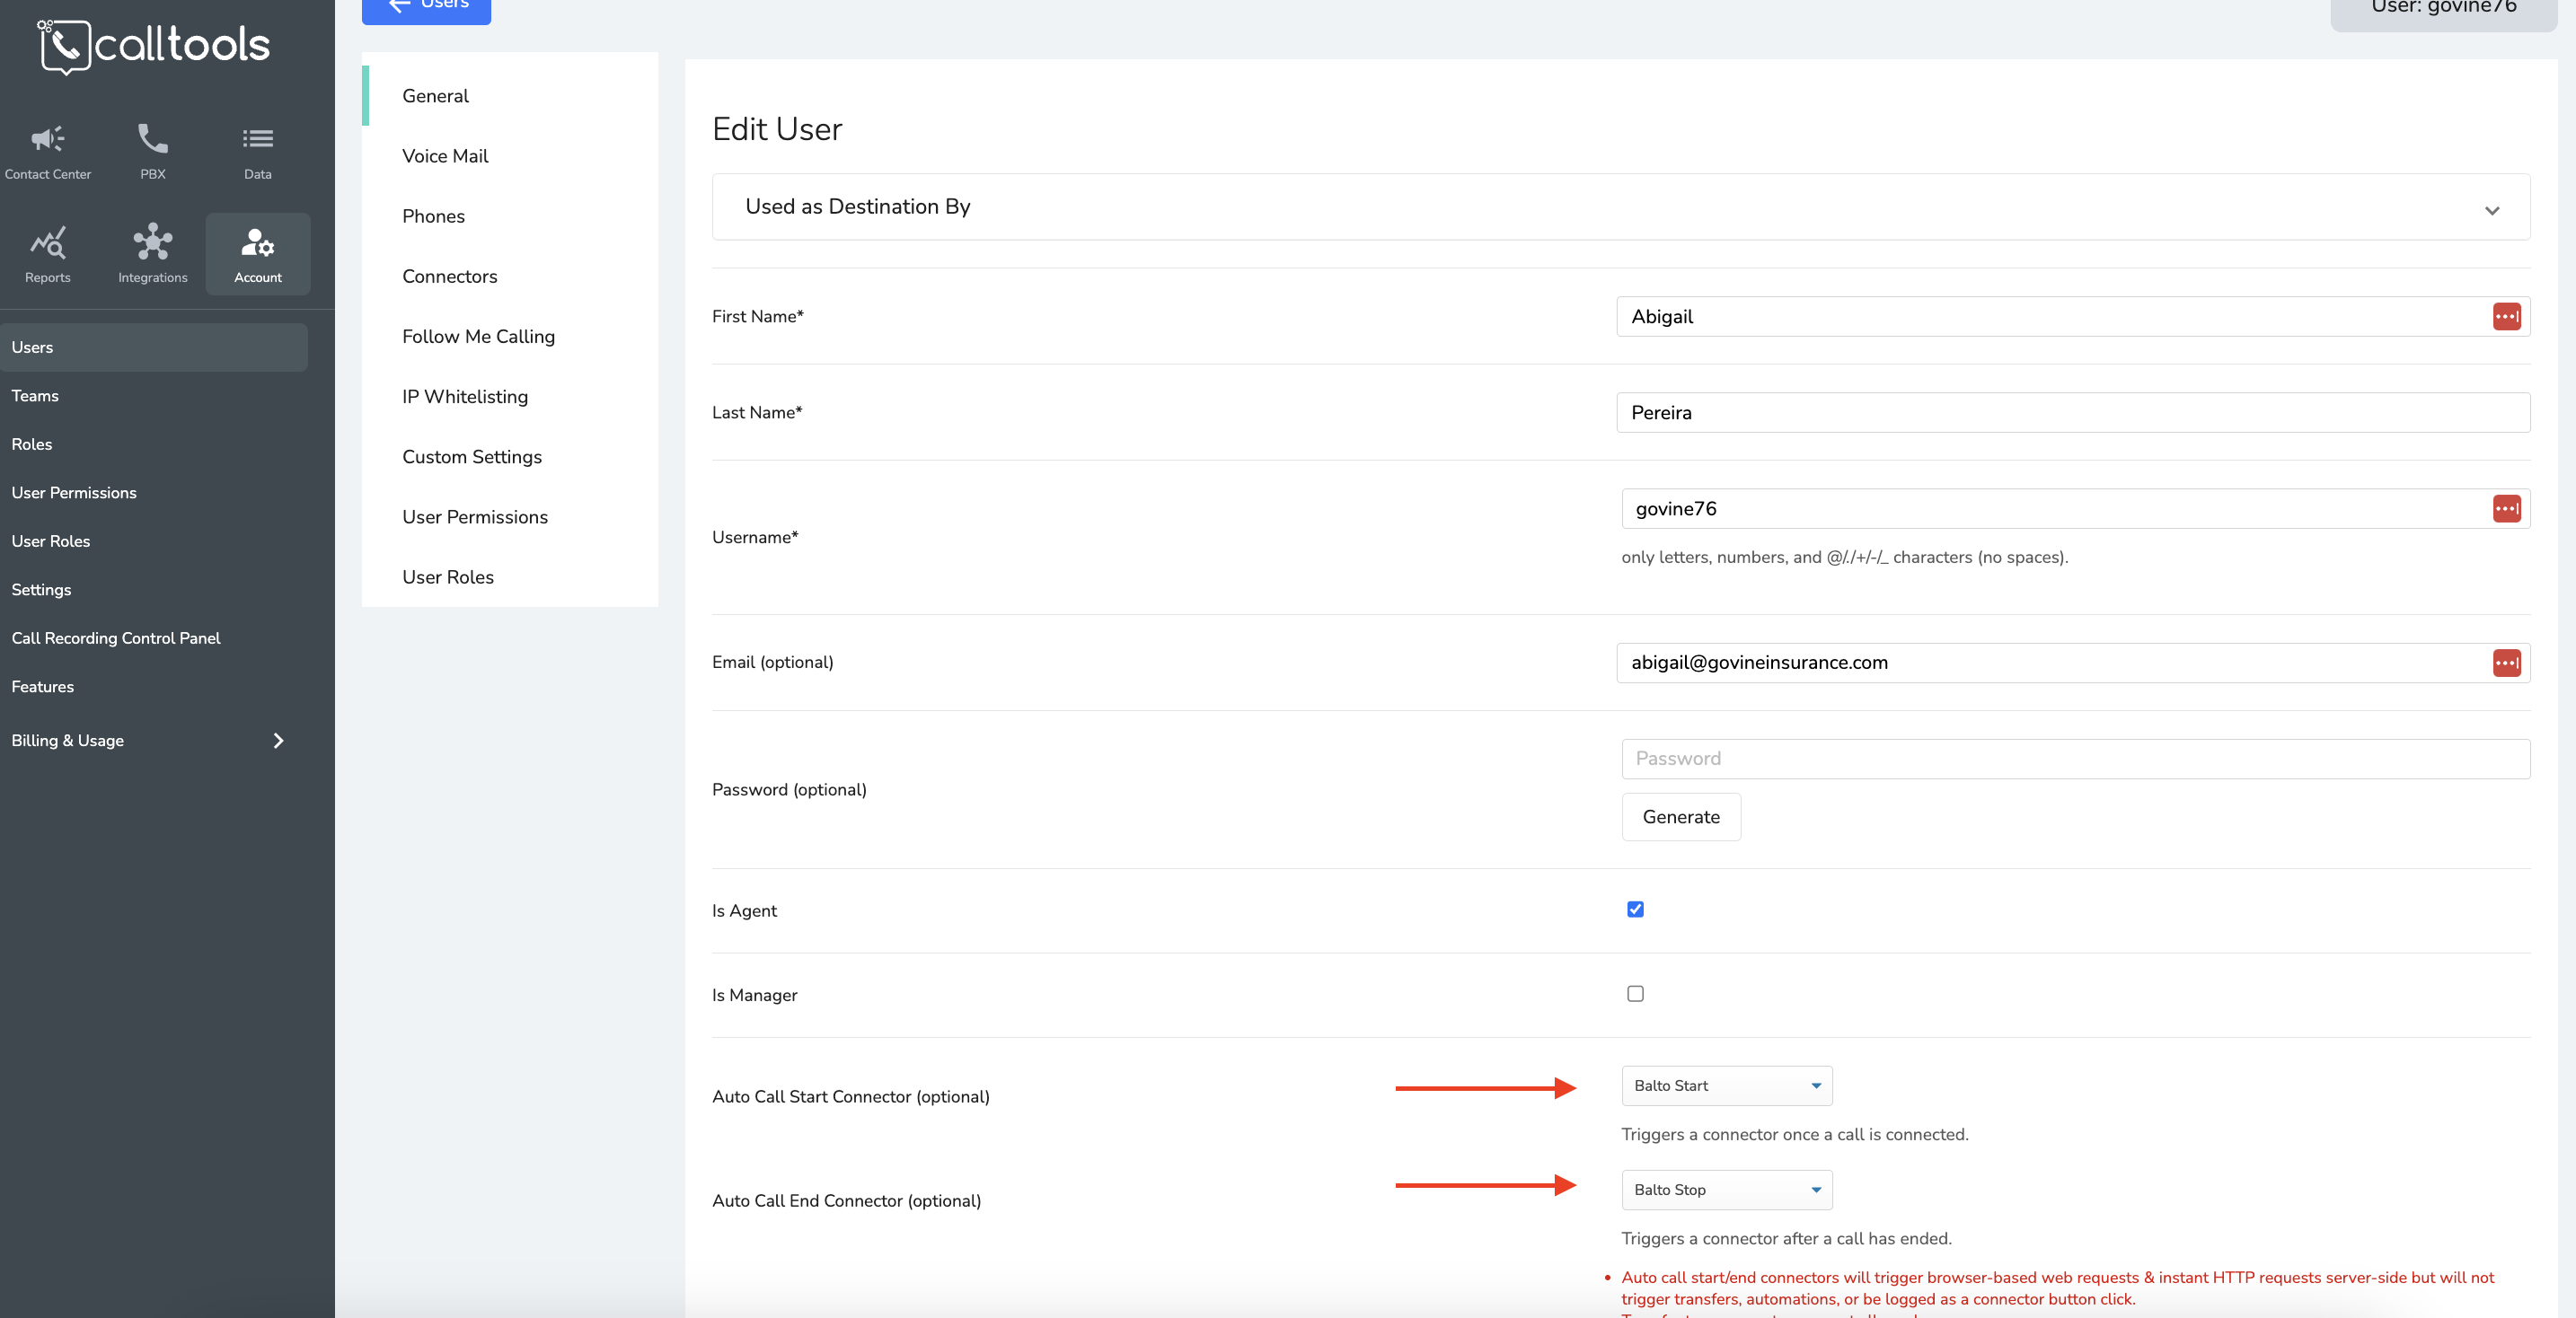This screenshot has height=1318, width=2576.
Task: Open the Custom Settings tab
Action: (471, 456)
